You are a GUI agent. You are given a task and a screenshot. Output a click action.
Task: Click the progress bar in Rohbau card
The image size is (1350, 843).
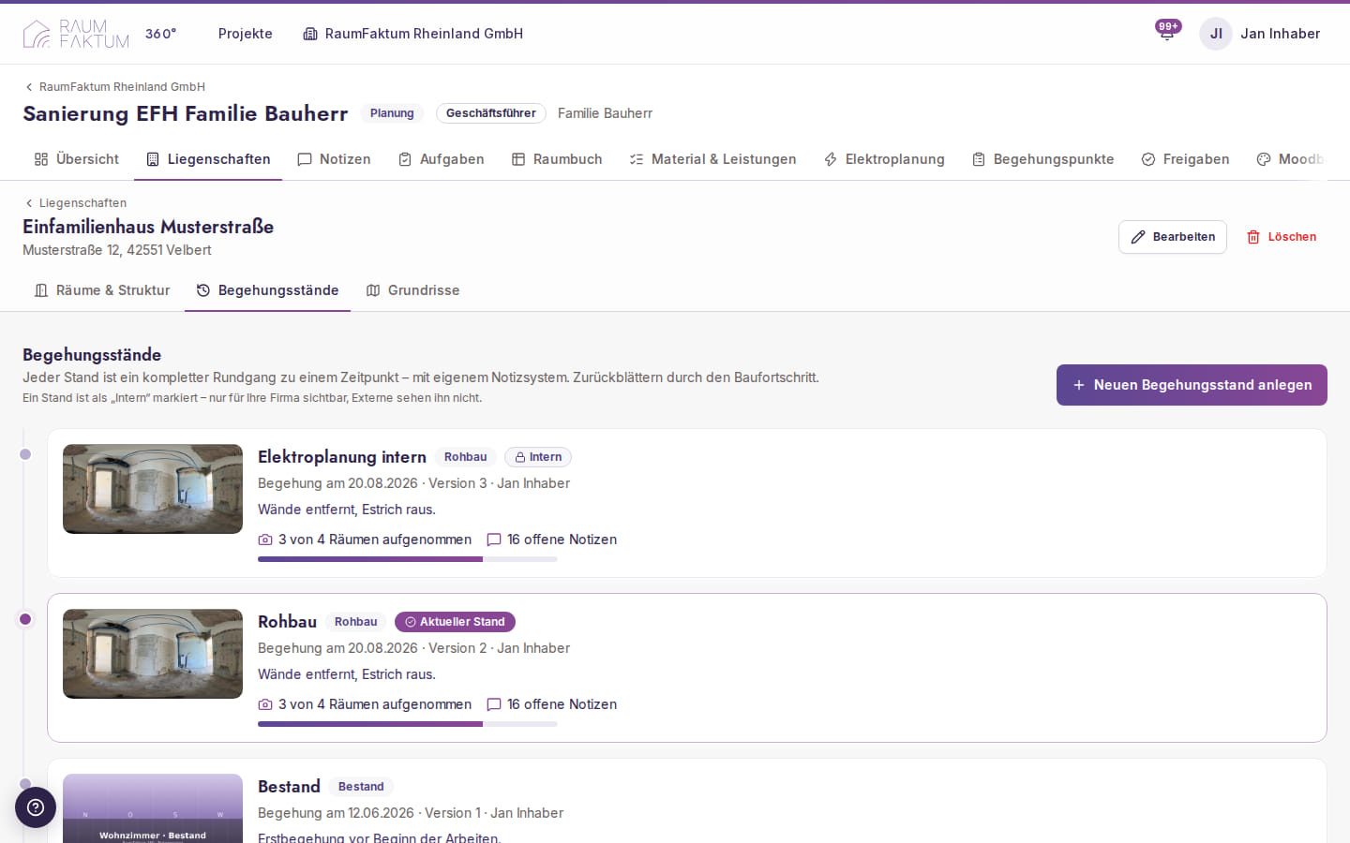tap(408, 724)
